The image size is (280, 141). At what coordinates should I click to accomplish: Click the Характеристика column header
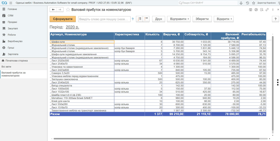click(x=129, y=36)
